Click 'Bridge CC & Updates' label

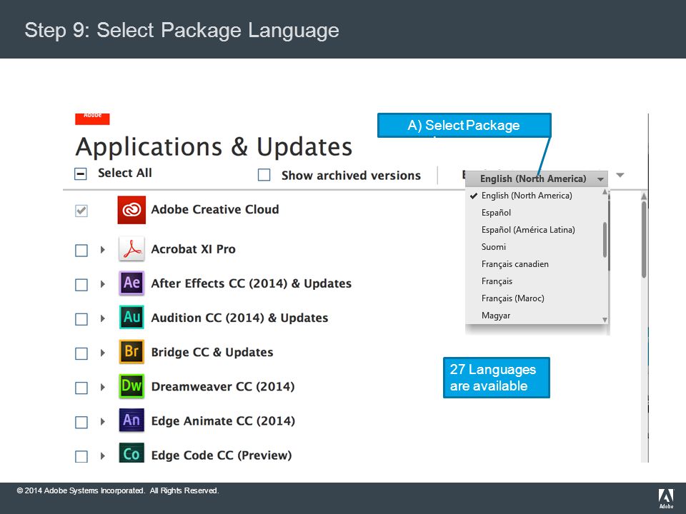click(x=212, y=352)
